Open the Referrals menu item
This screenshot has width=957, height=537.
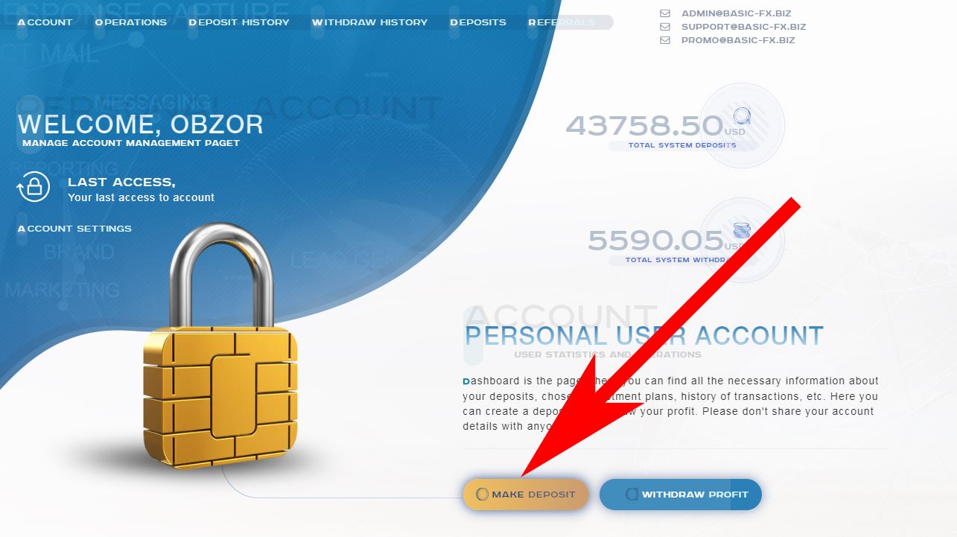(x=562, y=22)
